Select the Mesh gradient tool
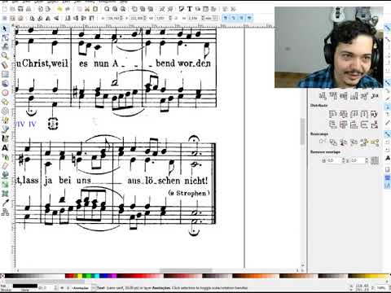Viewport: 391px width, 293px height. pyautogui.click(x=5, y=194)
